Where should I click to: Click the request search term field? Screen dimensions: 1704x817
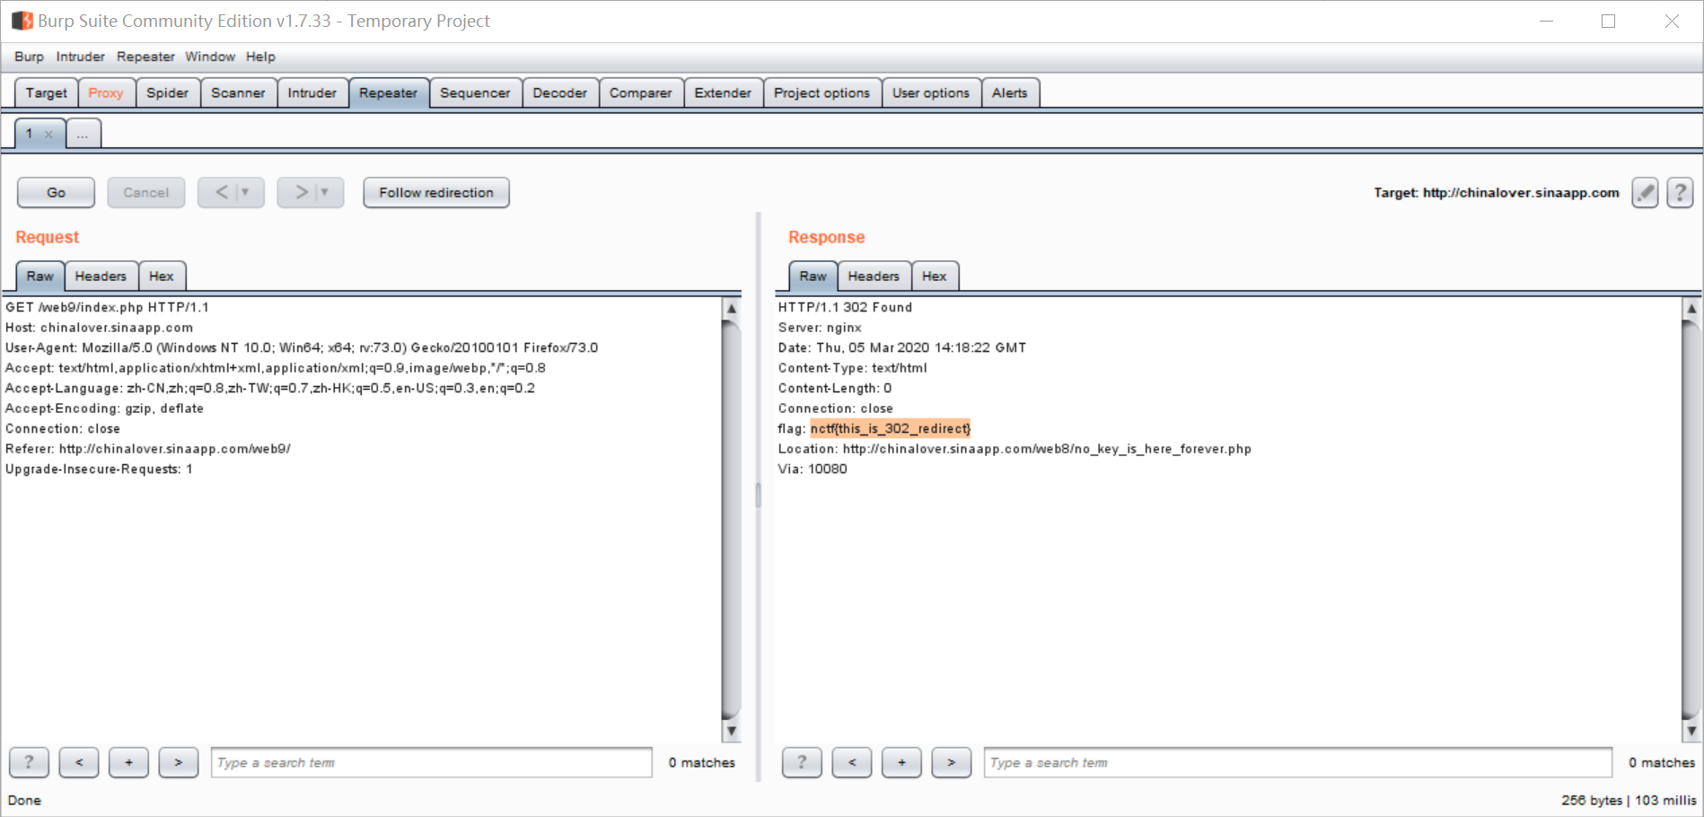point(431,762)
